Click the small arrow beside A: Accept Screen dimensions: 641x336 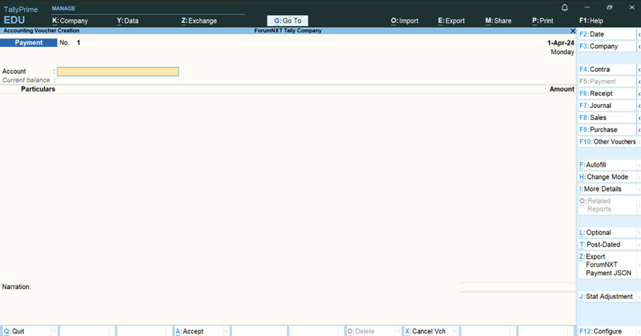click(226, 331)
